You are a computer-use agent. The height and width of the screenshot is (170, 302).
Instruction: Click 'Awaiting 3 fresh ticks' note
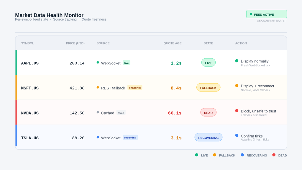pos(255,140)
